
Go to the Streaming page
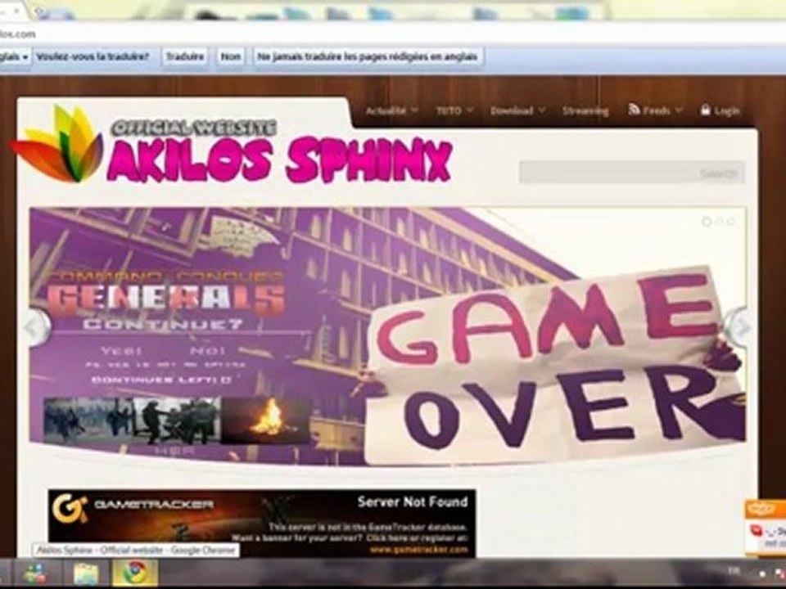pos(585,111)
